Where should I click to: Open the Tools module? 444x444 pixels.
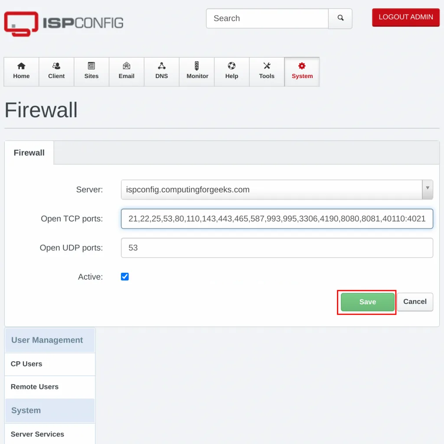click(x=267, y=72)
